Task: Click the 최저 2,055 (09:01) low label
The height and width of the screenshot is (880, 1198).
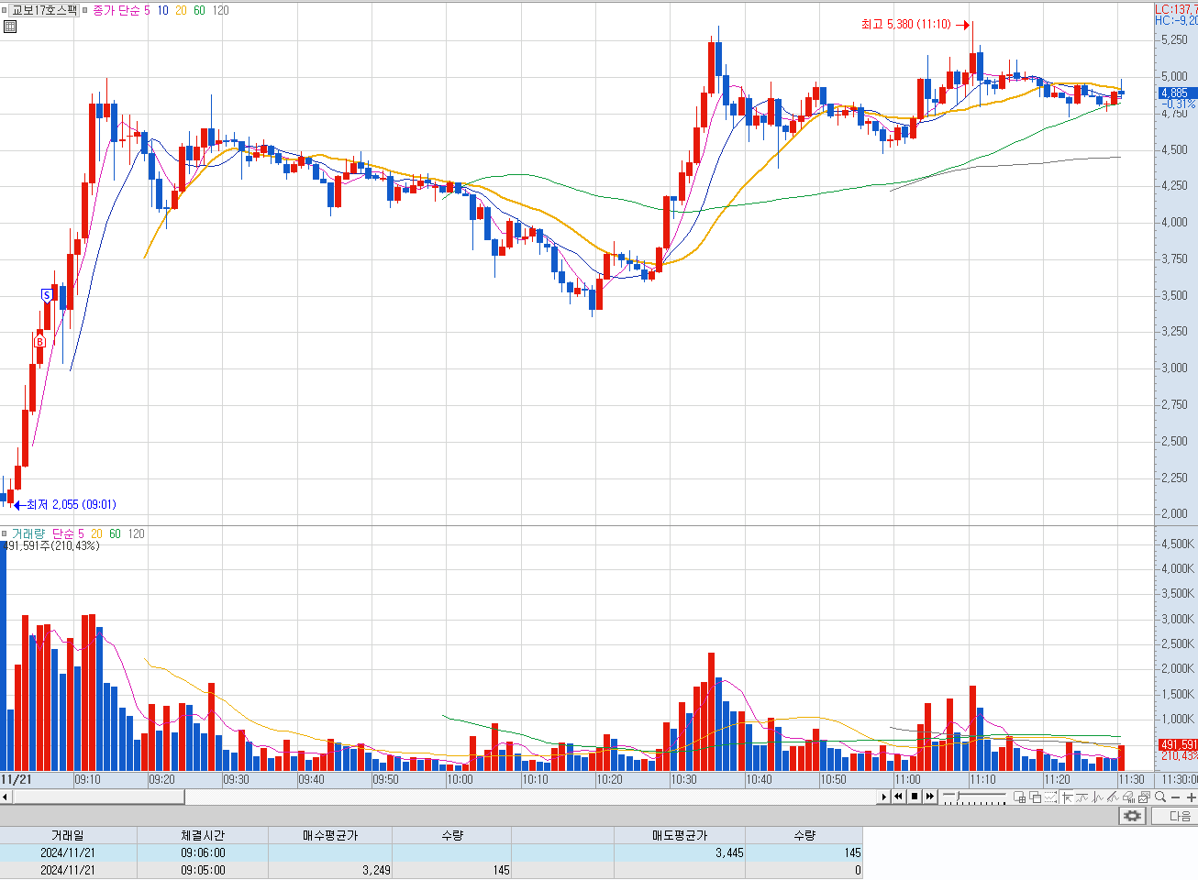Action: click(x=72, y=504)
